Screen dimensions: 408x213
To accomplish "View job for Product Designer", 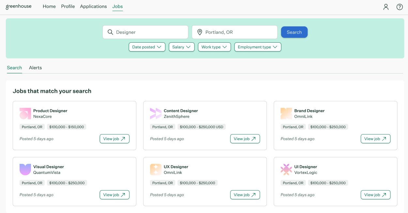I will click(x=114, y=139).
